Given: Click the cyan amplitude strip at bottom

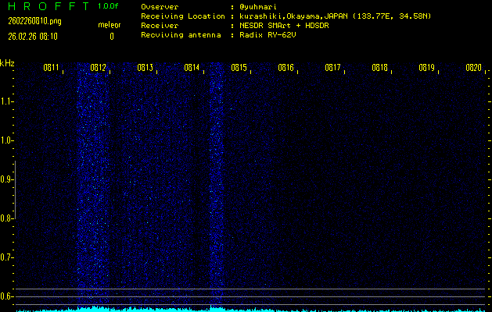Looking at the screenshot, I should tap(246, 309).
